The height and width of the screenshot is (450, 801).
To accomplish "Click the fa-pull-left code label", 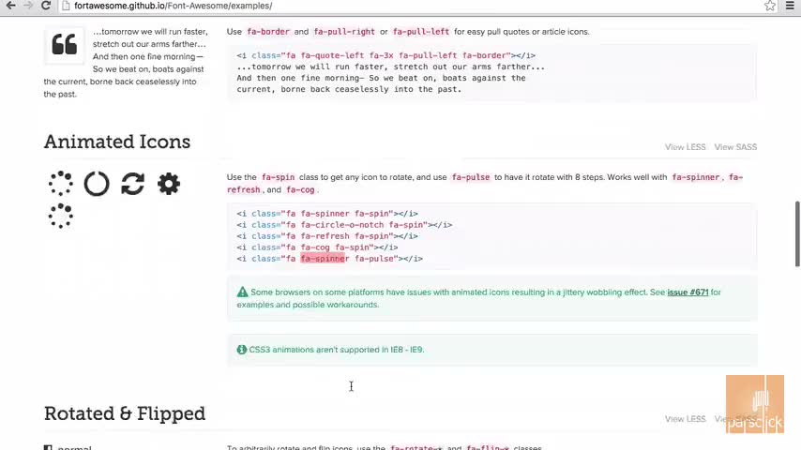I will pyautogui.click(x=421, y=32).
